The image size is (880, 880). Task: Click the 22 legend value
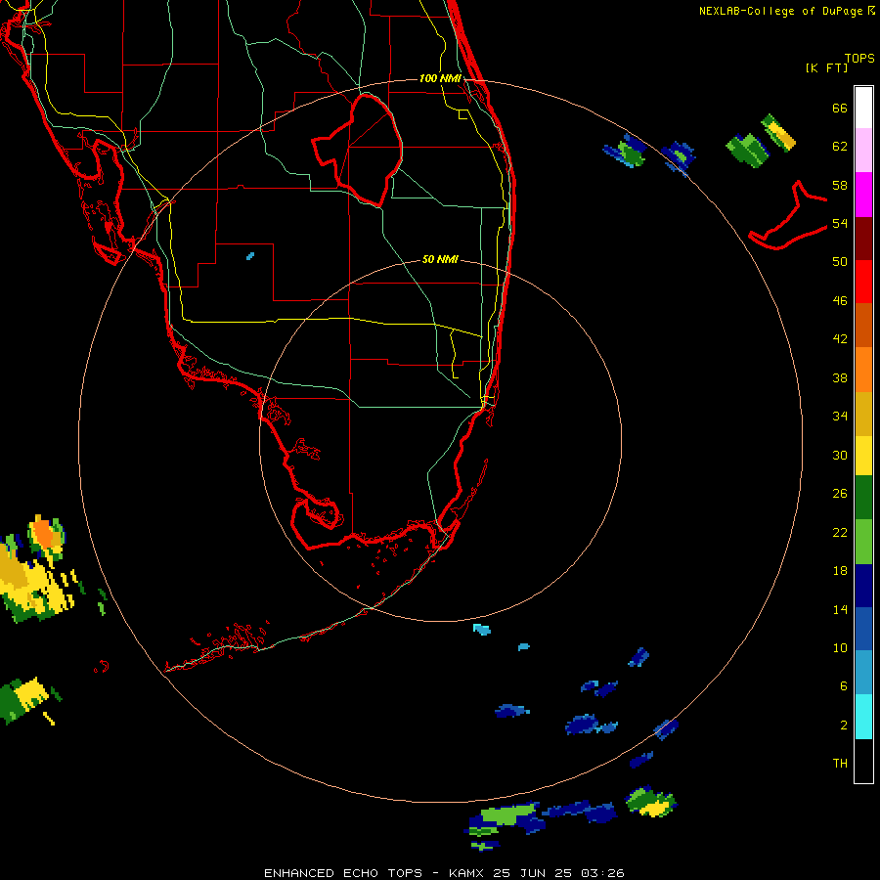tap(840, 532)
